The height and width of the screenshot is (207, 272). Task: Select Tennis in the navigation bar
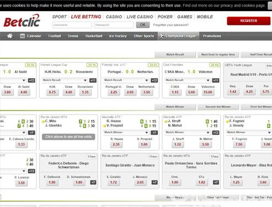(x=73, y=36)
